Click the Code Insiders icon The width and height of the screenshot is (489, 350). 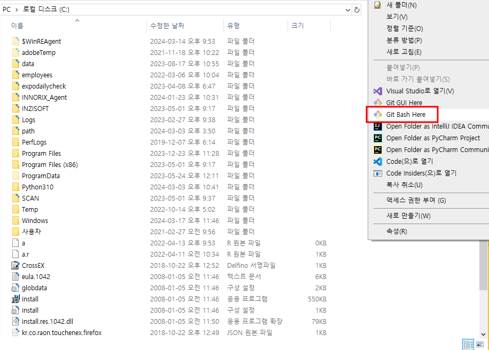[378, 173]
